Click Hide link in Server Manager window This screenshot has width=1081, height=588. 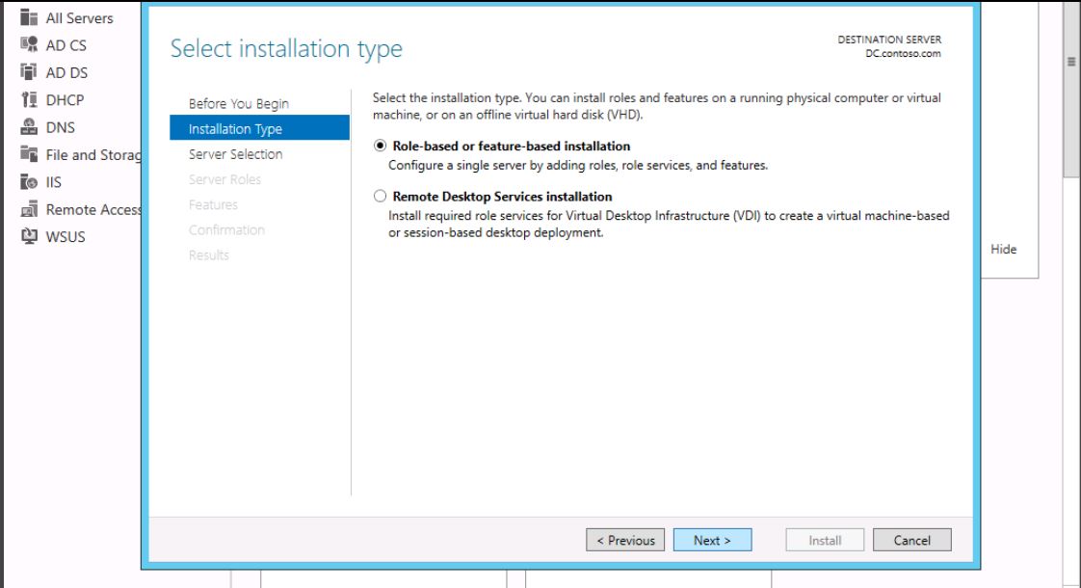[1003, 249]
